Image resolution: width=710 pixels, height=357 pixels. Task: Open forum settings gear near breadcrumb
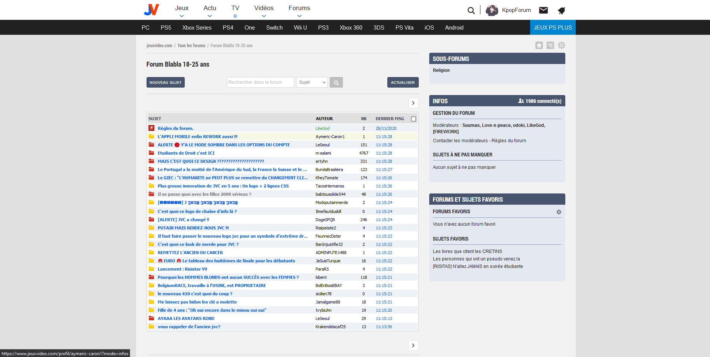point(562,45)
